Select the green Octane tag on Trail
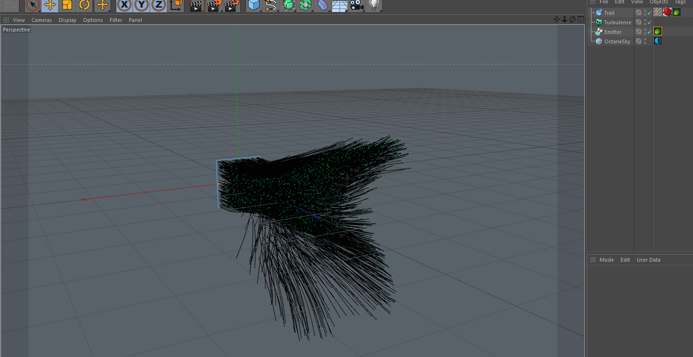The width and height of the screenshot is (693, 357). 677,12
